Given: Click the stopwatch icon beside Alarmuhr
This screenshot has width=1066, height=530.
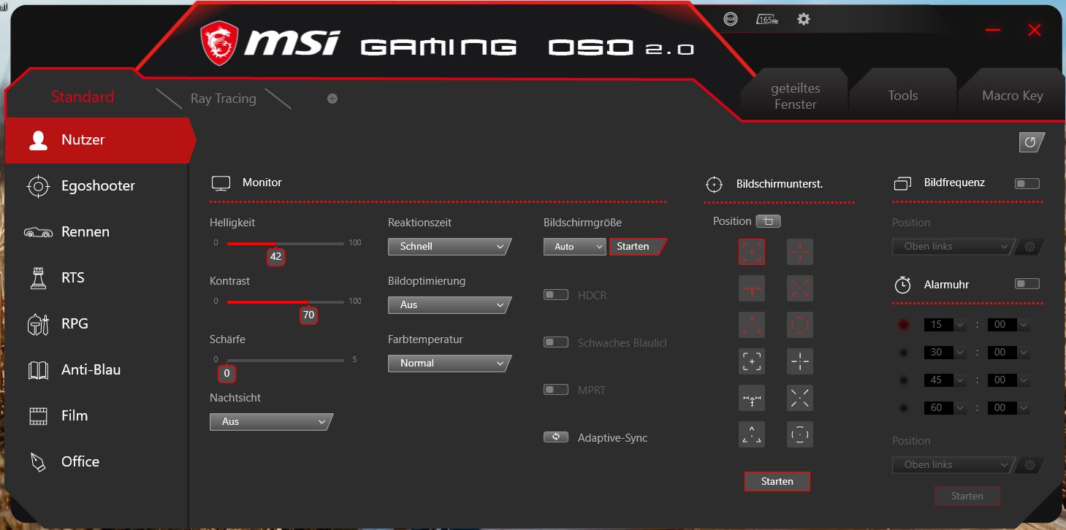Looking at the screenshot, I should pos(903,285).
